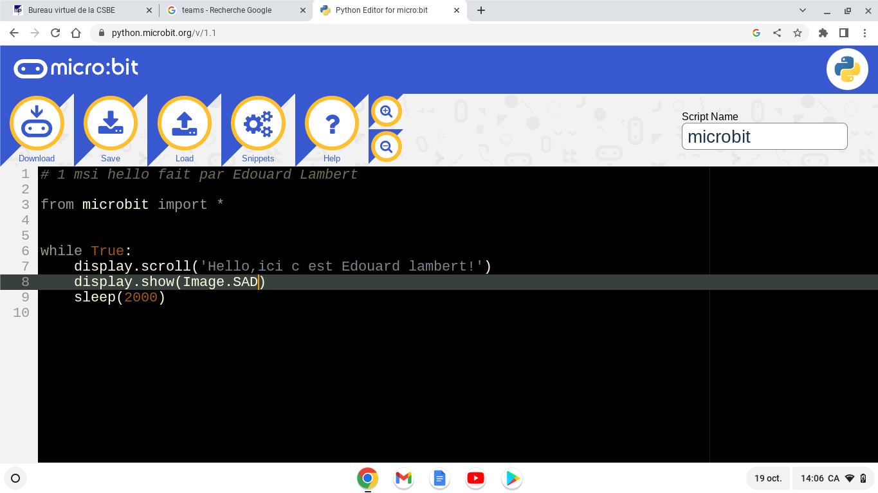Click the display.scroll code line

click(x=282, y=267)
